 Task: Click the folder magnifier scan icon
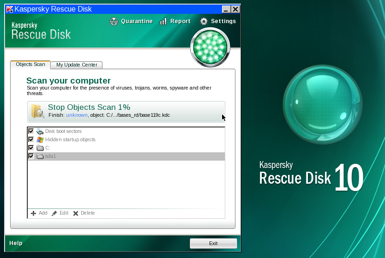[37, 111]
